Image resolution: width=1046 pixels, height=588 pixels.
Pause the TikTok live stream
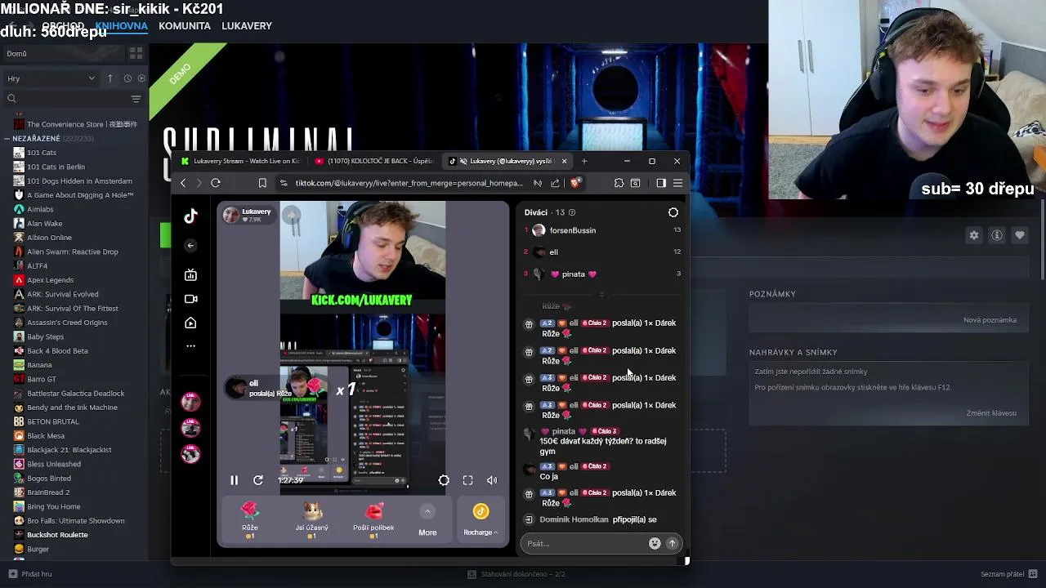[234, 480]
